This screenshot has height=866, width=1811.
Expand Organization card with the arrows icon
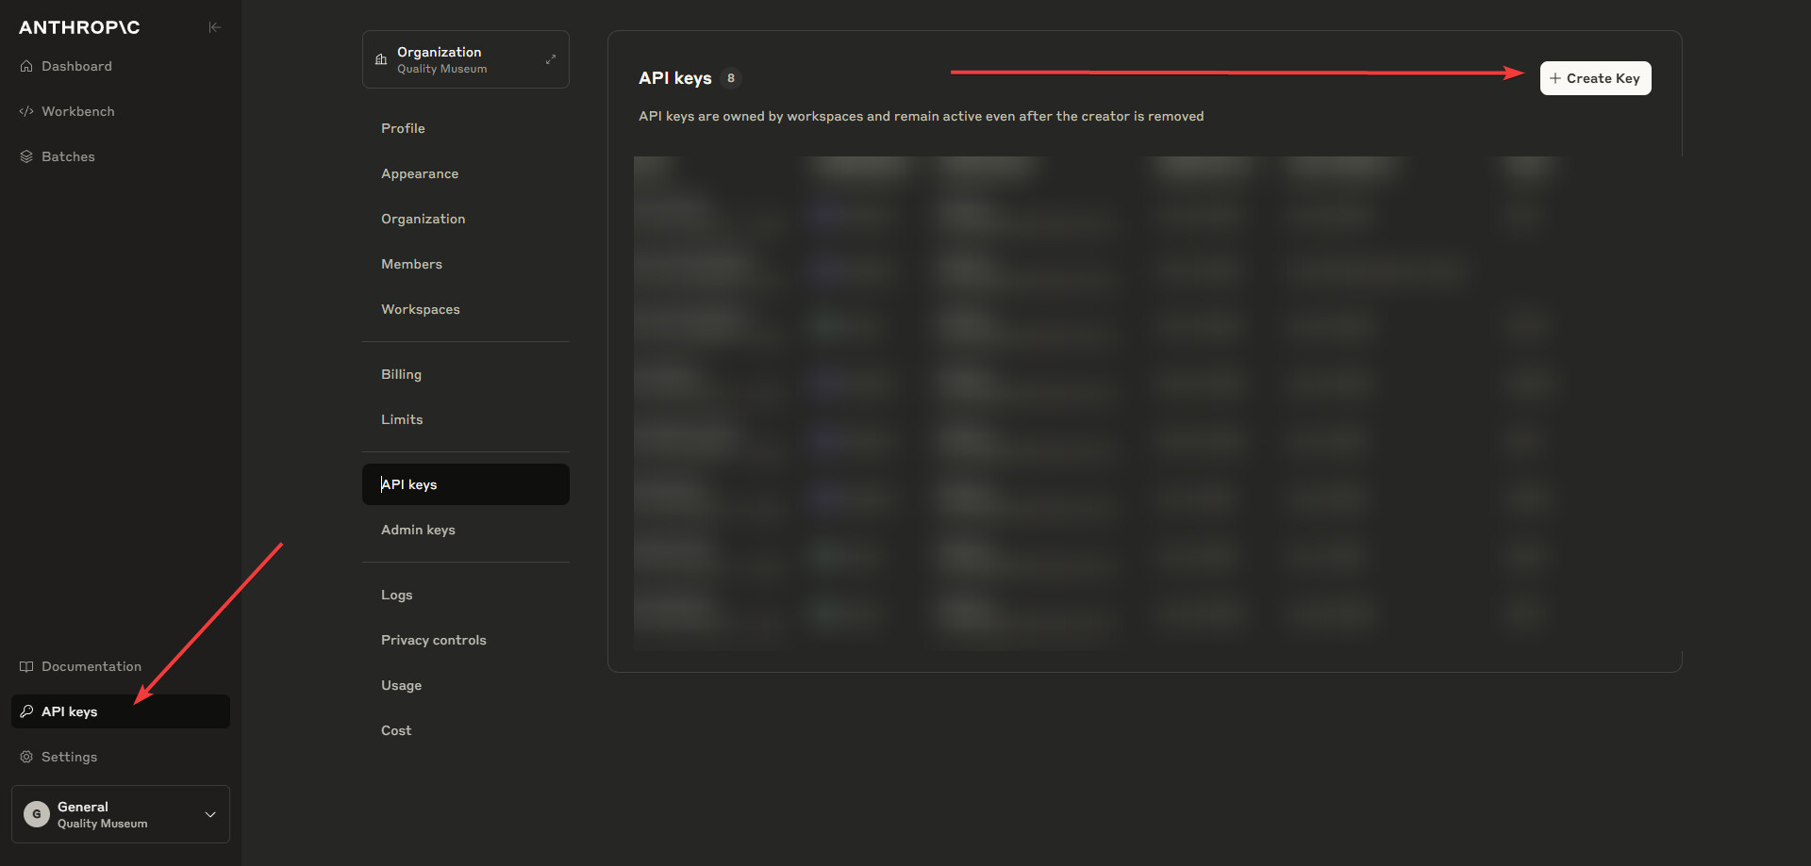[551, 59]
